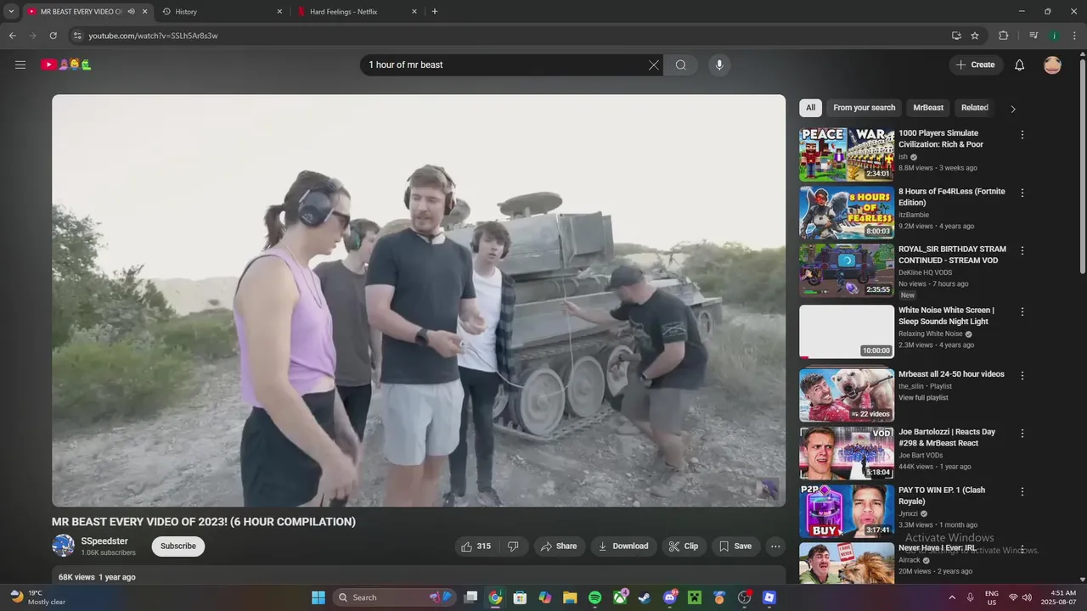Open Chrome's three-dot menu

[1074, 36]
